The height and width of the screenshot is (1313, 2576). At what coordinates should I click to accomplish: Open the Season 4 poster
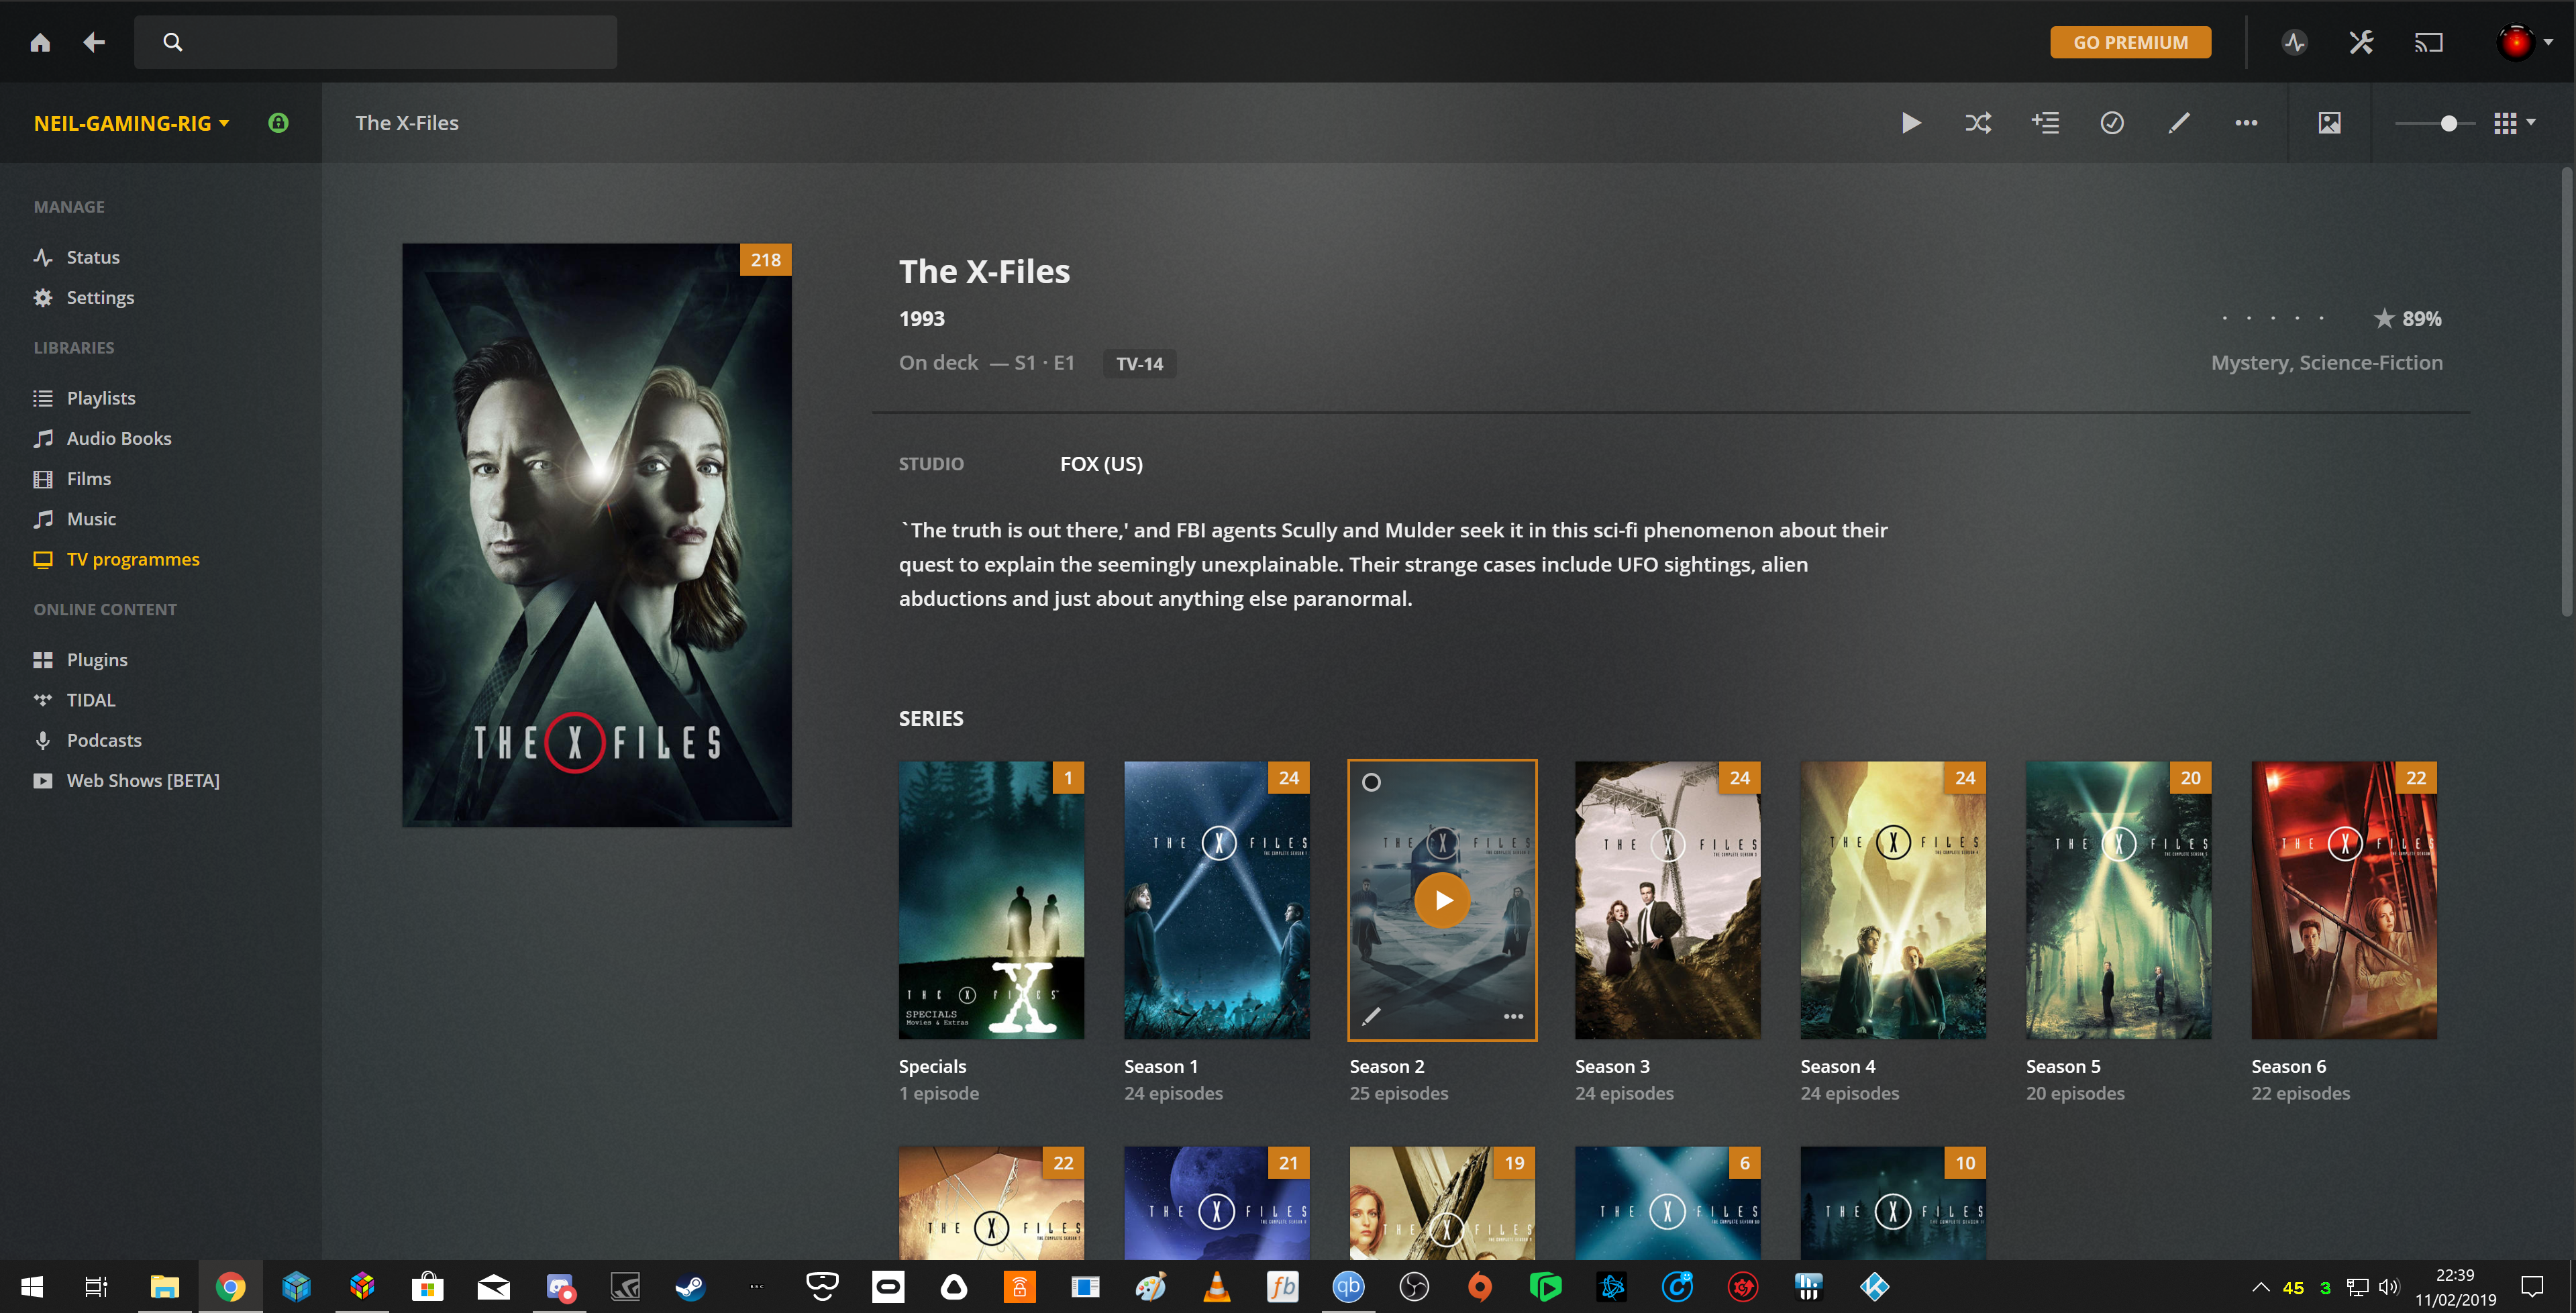point(1893,900)
